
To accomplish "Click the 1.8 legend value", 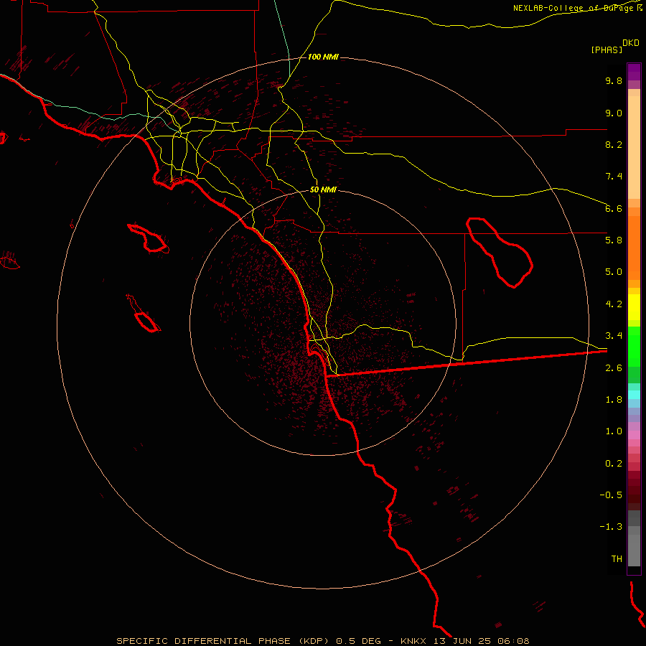I will (x=614, y=400).
